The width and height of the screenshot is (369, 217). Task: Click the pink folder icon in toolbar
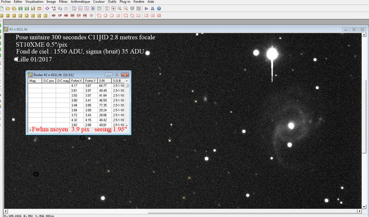coord(39,8)
